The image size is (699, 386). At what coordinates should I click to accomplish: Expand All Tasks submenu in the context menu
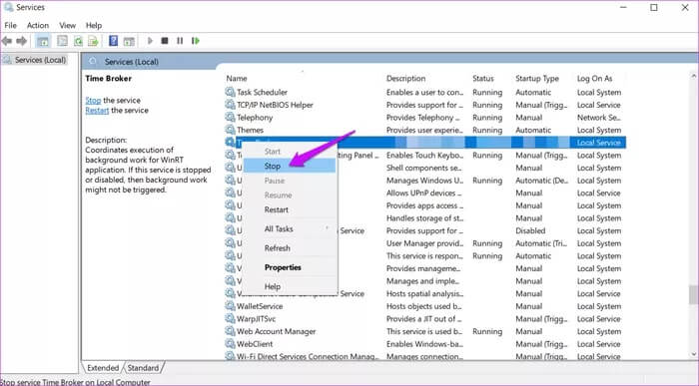(x=290, y=228)
